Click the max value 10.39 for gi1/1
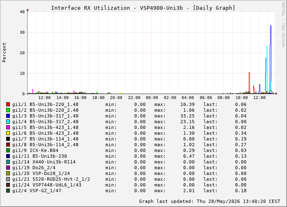 pyautogui.click(x=187, y=104)
